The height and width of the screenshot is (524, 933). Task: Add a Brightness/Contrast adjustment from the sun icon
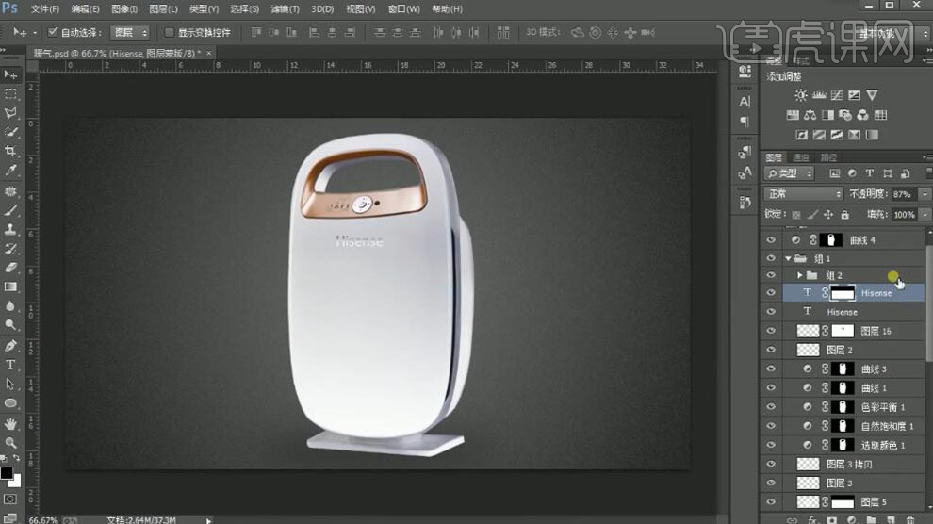coord(800,95)
